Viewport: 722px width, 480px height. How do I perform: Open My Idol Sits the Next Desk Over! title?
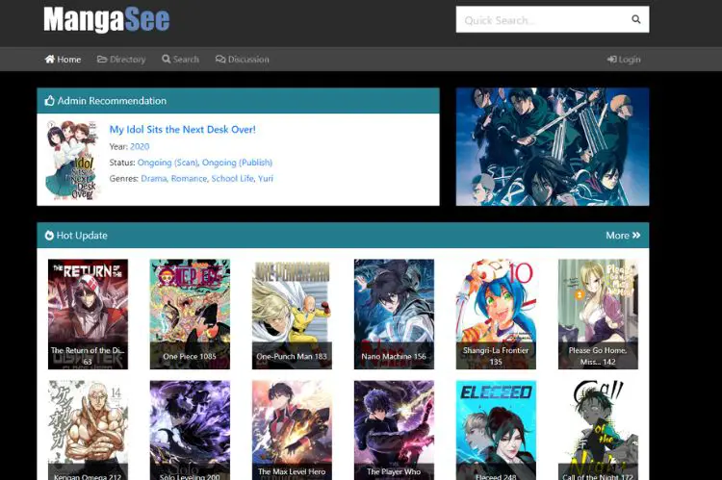point(182,129)
